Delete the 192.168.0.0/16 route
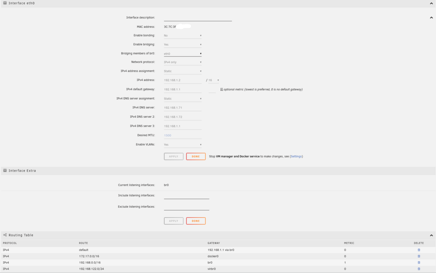Viewport: 436px width, 273px height. [419, 263]
